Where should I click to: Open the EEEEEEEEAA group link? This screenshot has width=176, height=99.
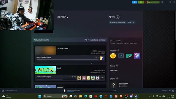[x=123, y=84]
